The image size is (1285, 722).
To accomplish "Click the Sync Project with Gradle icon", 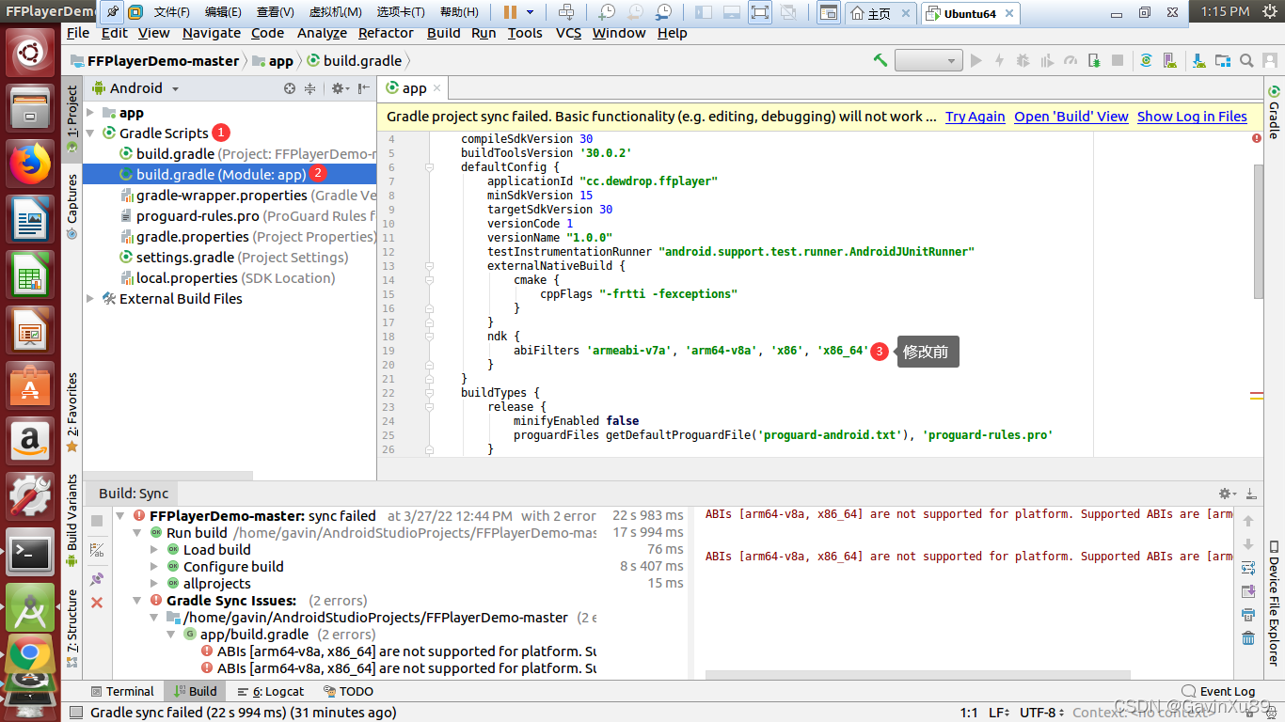I will [1146, 60].
